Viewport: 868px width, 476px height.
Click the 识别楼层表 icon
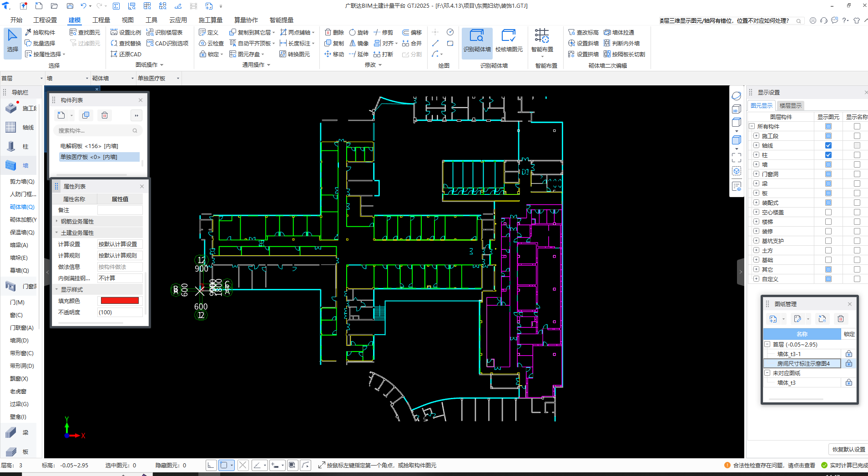150,32
